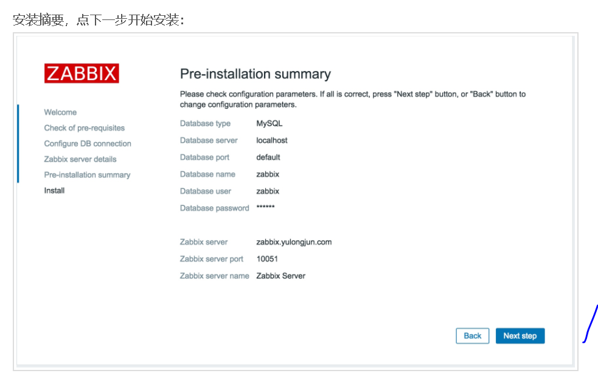The width and height of the screenshot is (598, 376).
Task: Click the Zabbix server port label
Action: point(211,259)
